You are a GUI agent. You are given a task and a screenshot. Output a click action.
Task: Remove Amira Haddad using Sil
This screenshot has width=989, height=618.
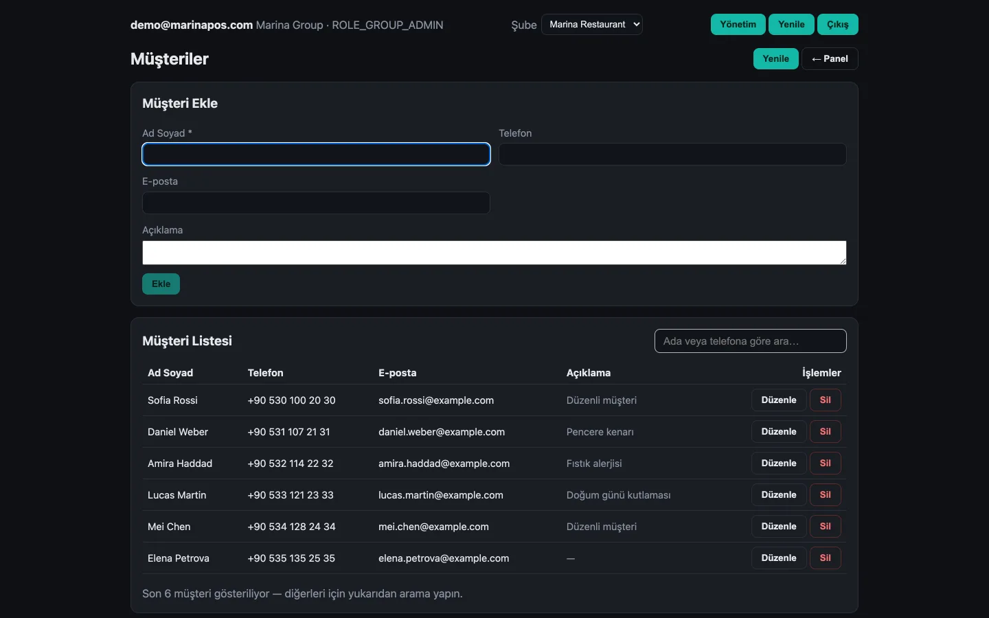click(826, 463)
